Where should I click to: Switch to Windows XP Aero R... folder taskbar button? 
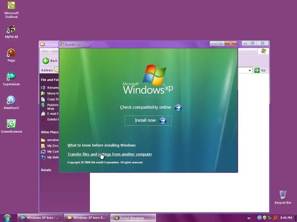coord(87,218)
